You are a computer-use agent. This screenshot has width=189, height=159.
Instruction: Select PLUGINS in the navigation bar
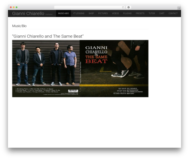(x=127, y=14)
